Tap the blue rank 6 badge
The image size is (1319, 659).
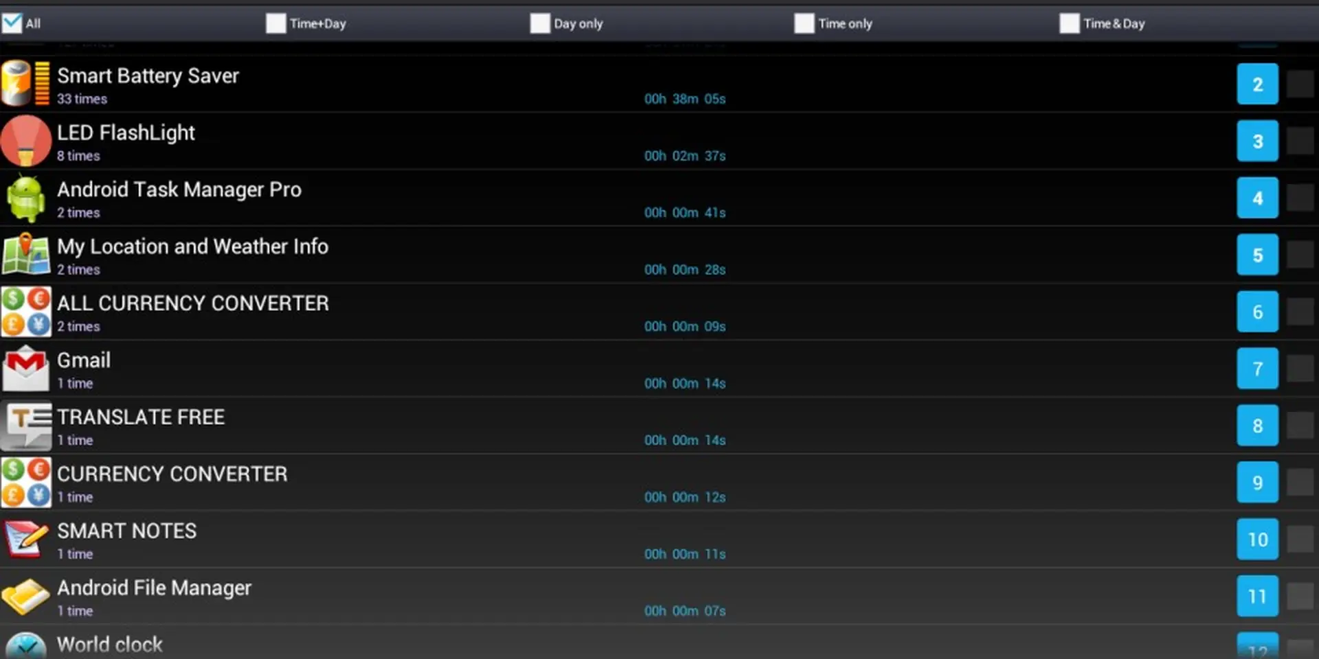1257,312
